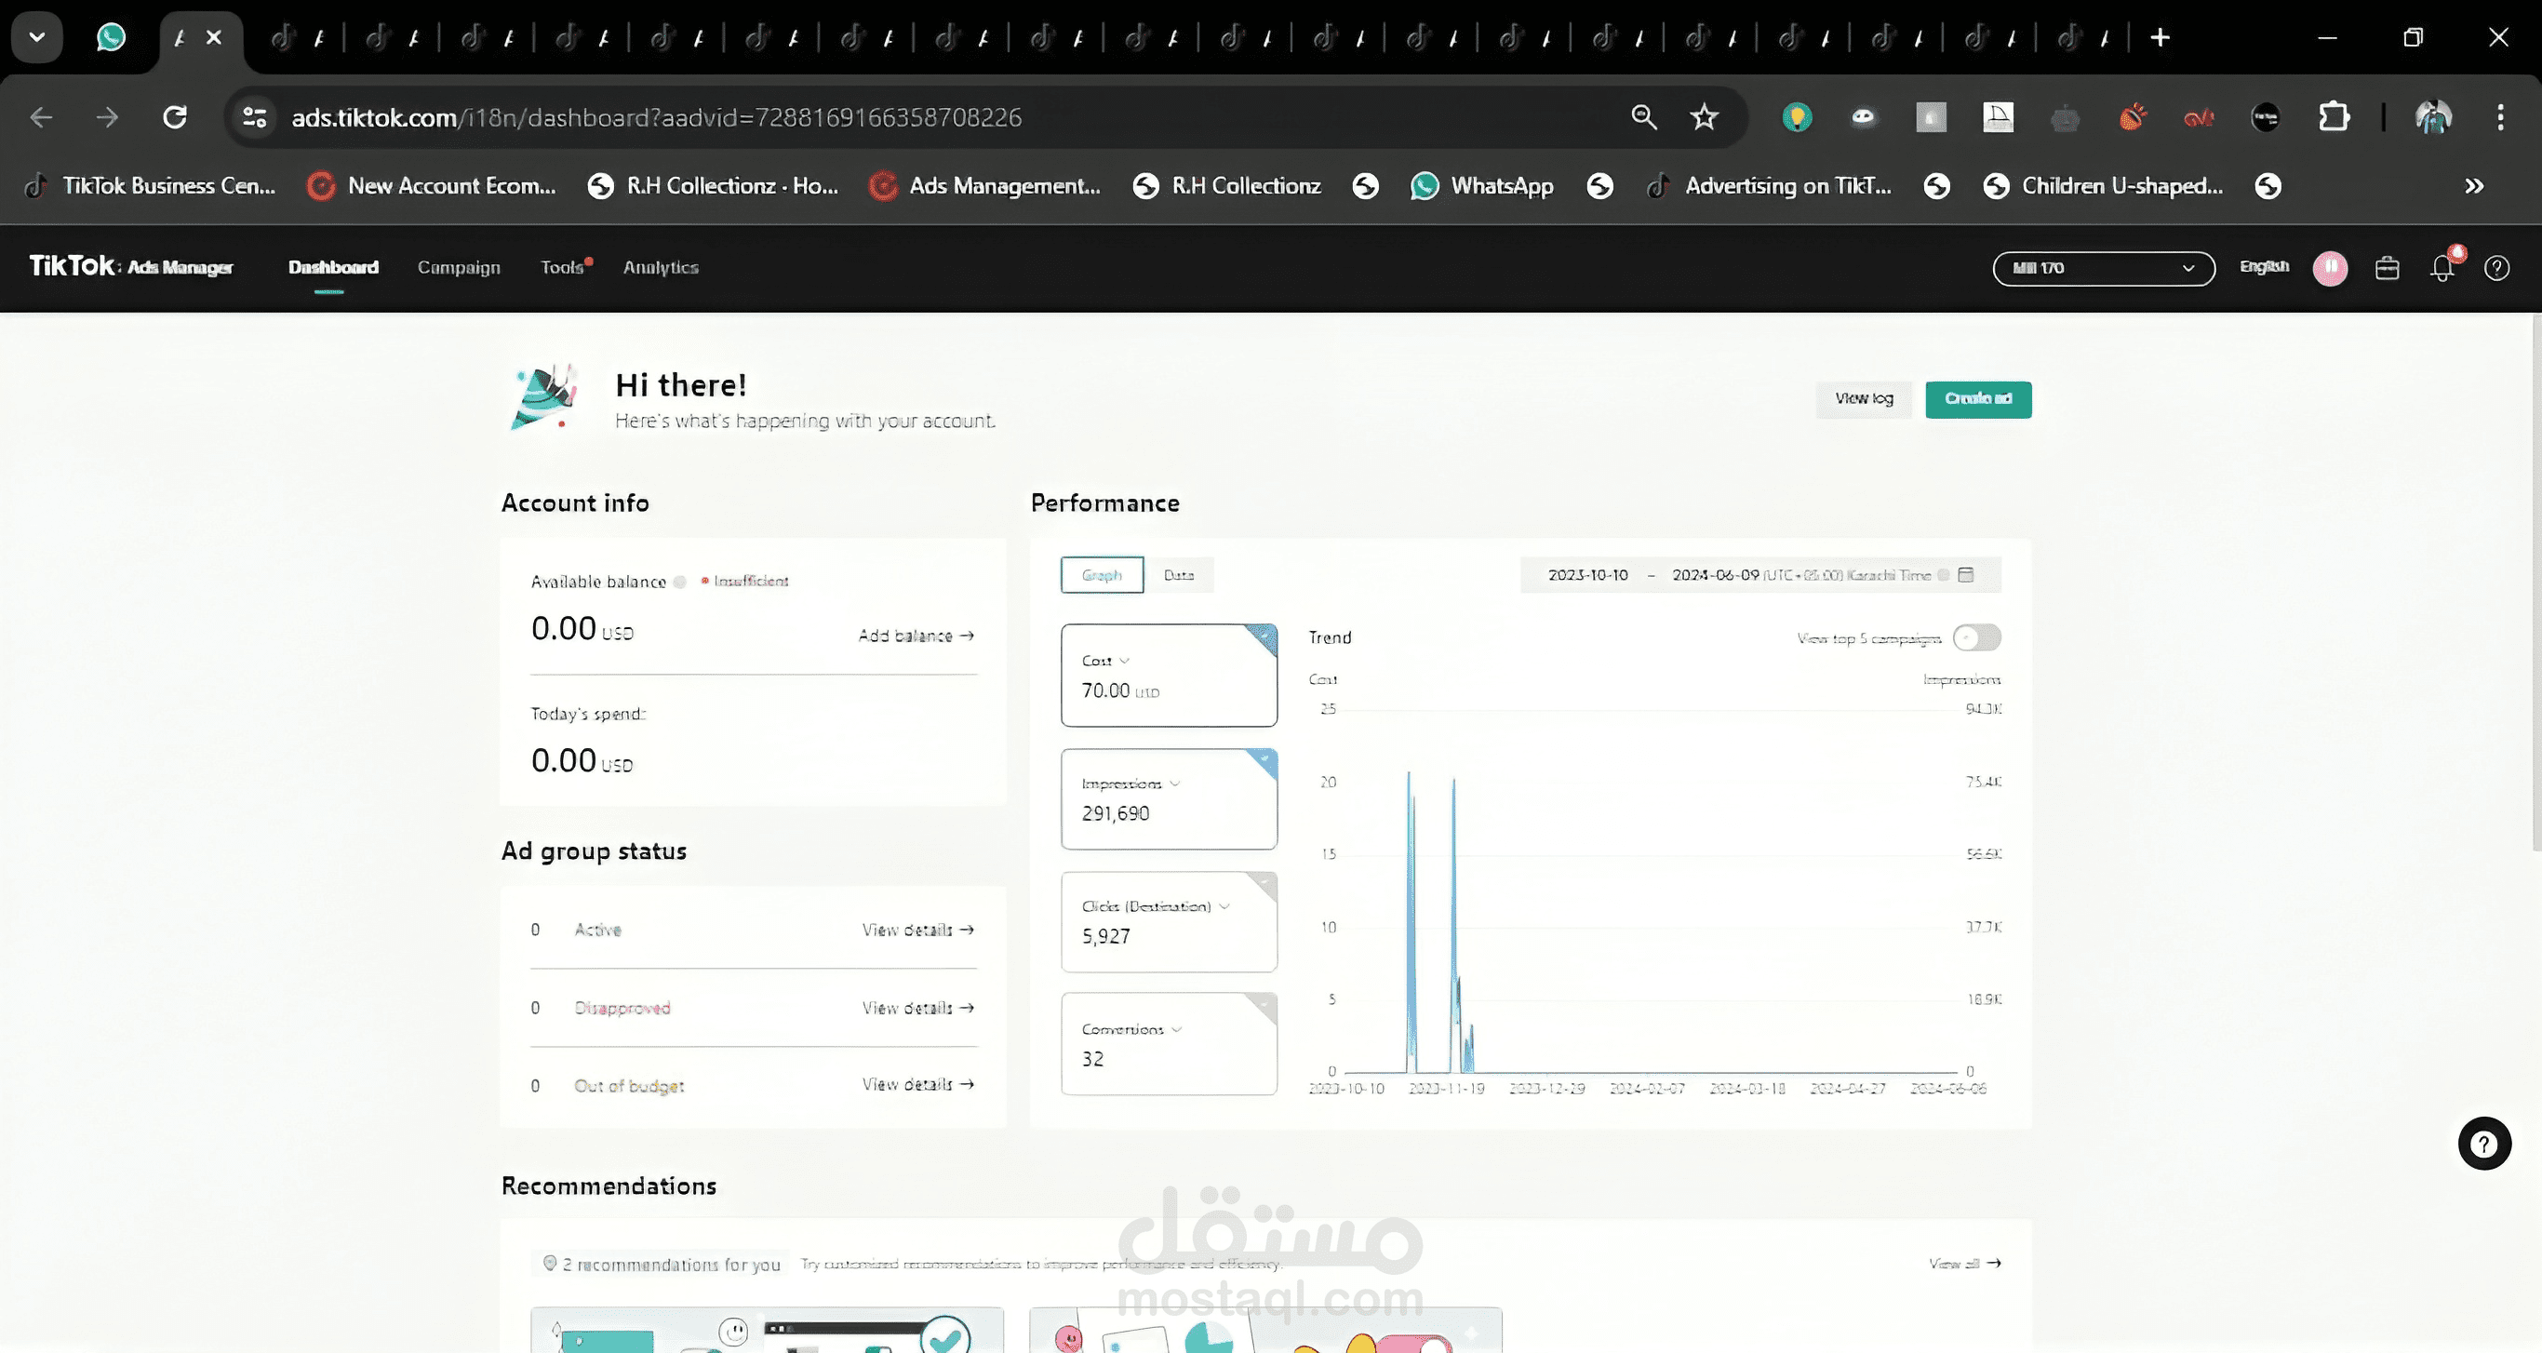
Task: Open the extensions puzzle piece menu
Action: [x=2334, y=117]
